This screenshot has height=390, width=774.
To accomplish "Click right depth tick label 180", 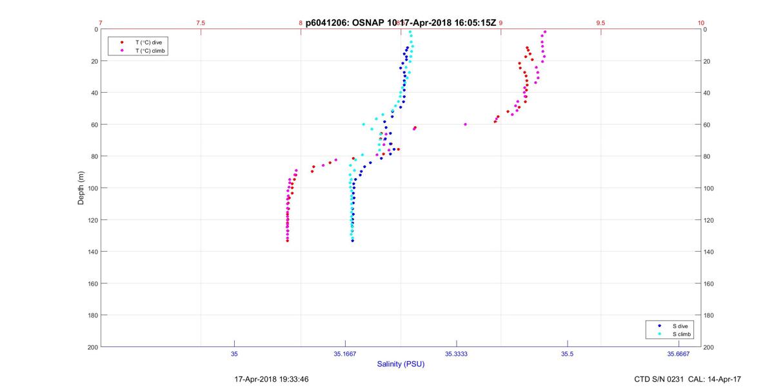I will coord(709,315).
